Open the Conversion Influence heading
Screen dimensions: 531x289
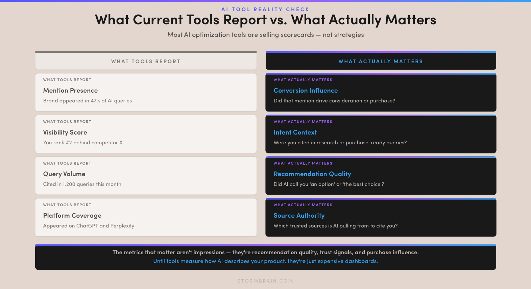coord(306,91)
